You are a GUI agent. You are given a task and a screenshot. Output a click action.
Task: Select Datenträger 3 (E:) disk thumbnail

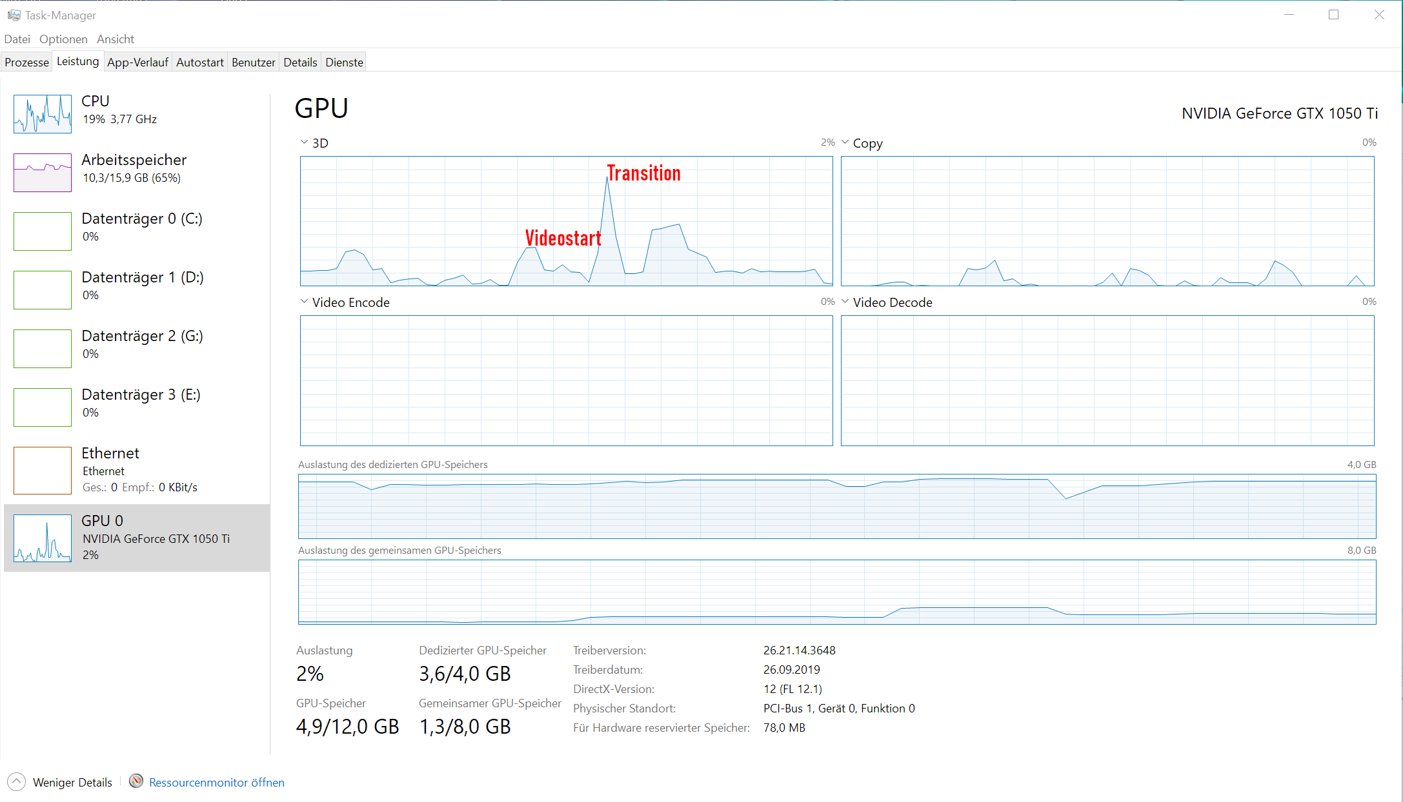[x=43, y=407]
